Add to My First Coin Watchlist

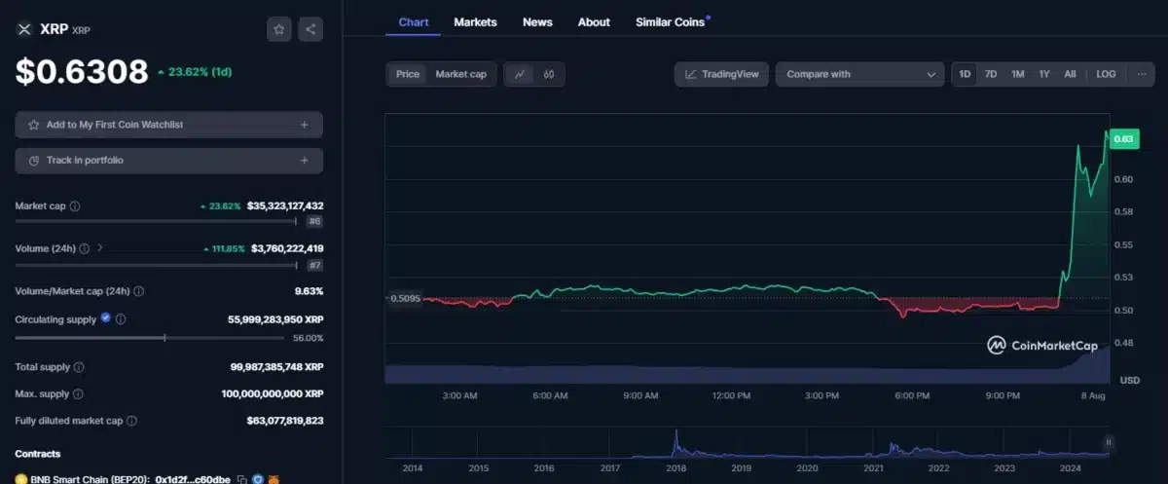[168, 125]
